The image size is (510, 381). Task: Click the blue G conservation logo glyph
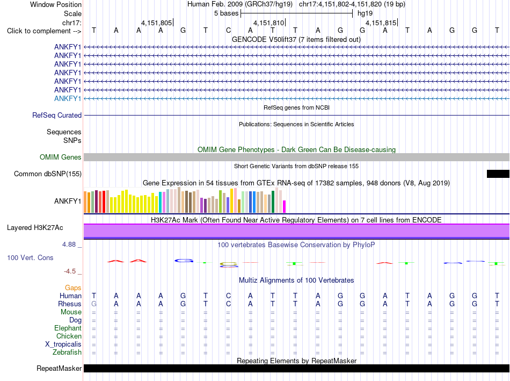tap(184, 261)
